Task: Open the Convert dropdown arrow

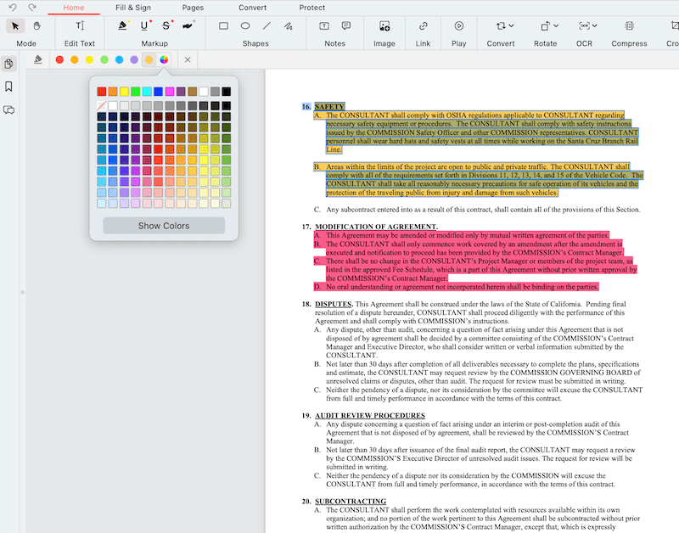Action: [x=512, y=26]
